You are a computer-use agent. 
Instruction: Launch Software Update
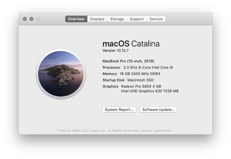click(x=159, y=110)
